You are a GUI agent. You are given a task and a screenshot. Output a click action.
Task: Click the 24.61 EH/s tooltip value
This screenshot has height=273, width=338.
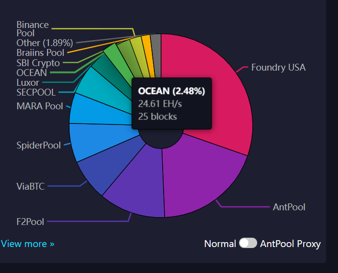pyautogui.click(x=160, y=104)
